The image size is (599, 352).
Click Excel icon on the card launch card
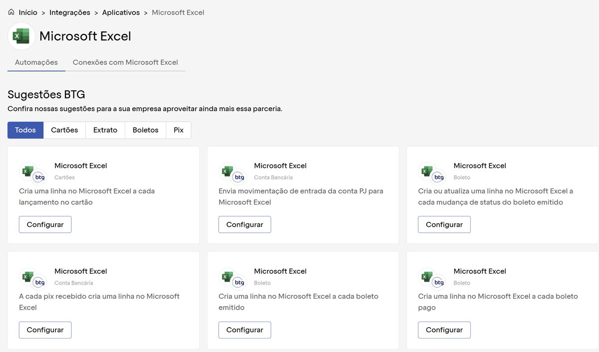tap(28, 172)
